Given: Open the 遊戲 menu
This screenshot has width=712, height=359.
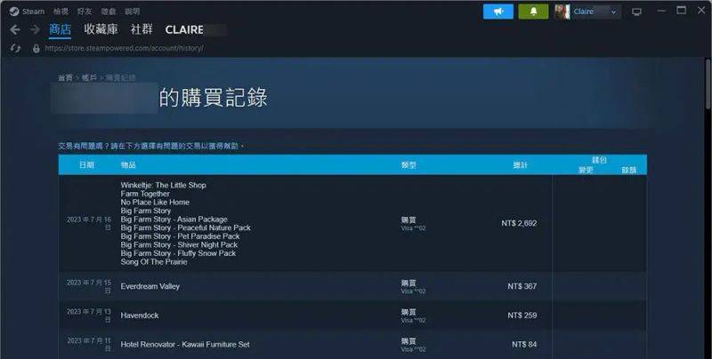Looking at the screenshot, I should point(109,12).
